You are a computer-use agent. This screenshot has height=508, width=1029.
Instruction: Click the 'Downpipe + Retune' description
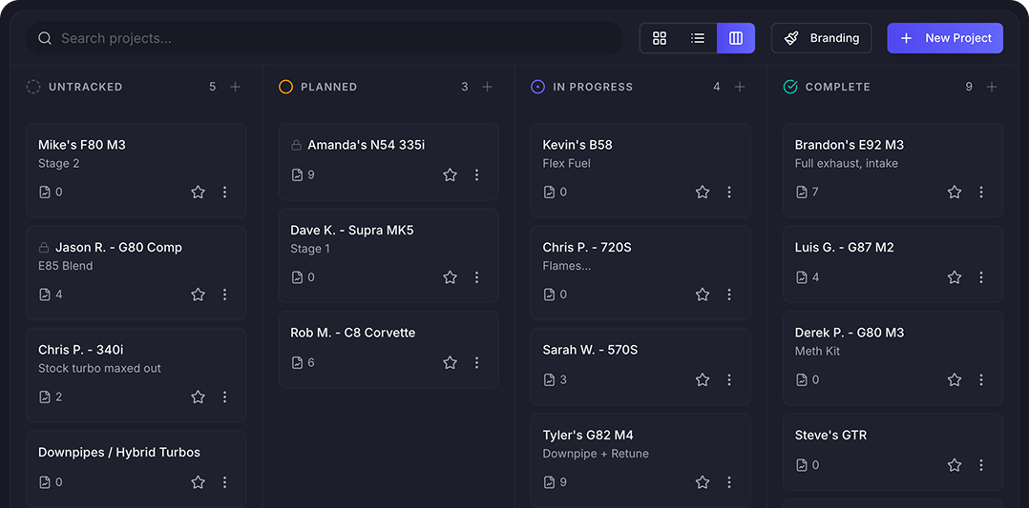[x=596, y=454]
